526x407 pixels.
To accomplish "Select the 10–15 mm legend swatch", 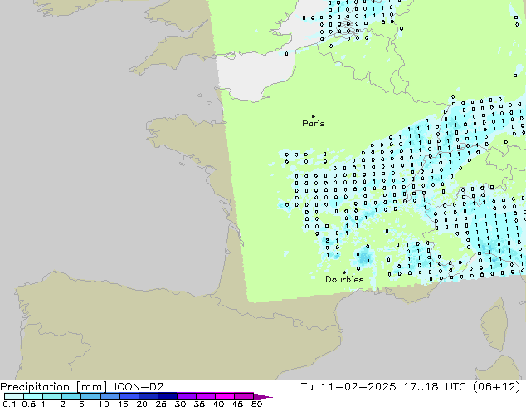I will click(x=110, y=396).
